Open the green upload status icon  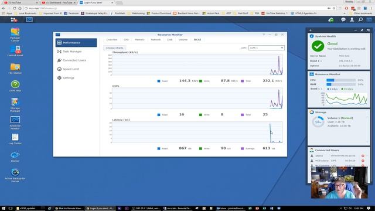[331, 19]
